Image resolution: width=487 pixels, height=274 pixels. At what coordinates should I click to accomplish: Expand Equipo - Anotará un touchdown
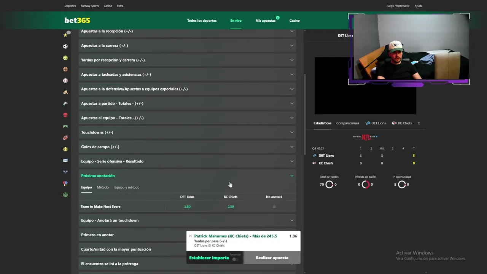point(187,220)
